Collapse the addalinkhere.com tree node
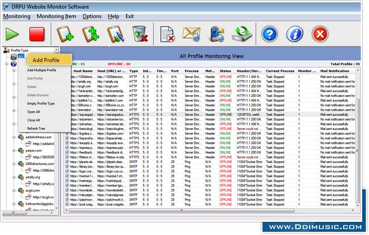Screen dimensions: 369x235 [x=14, y=137]
